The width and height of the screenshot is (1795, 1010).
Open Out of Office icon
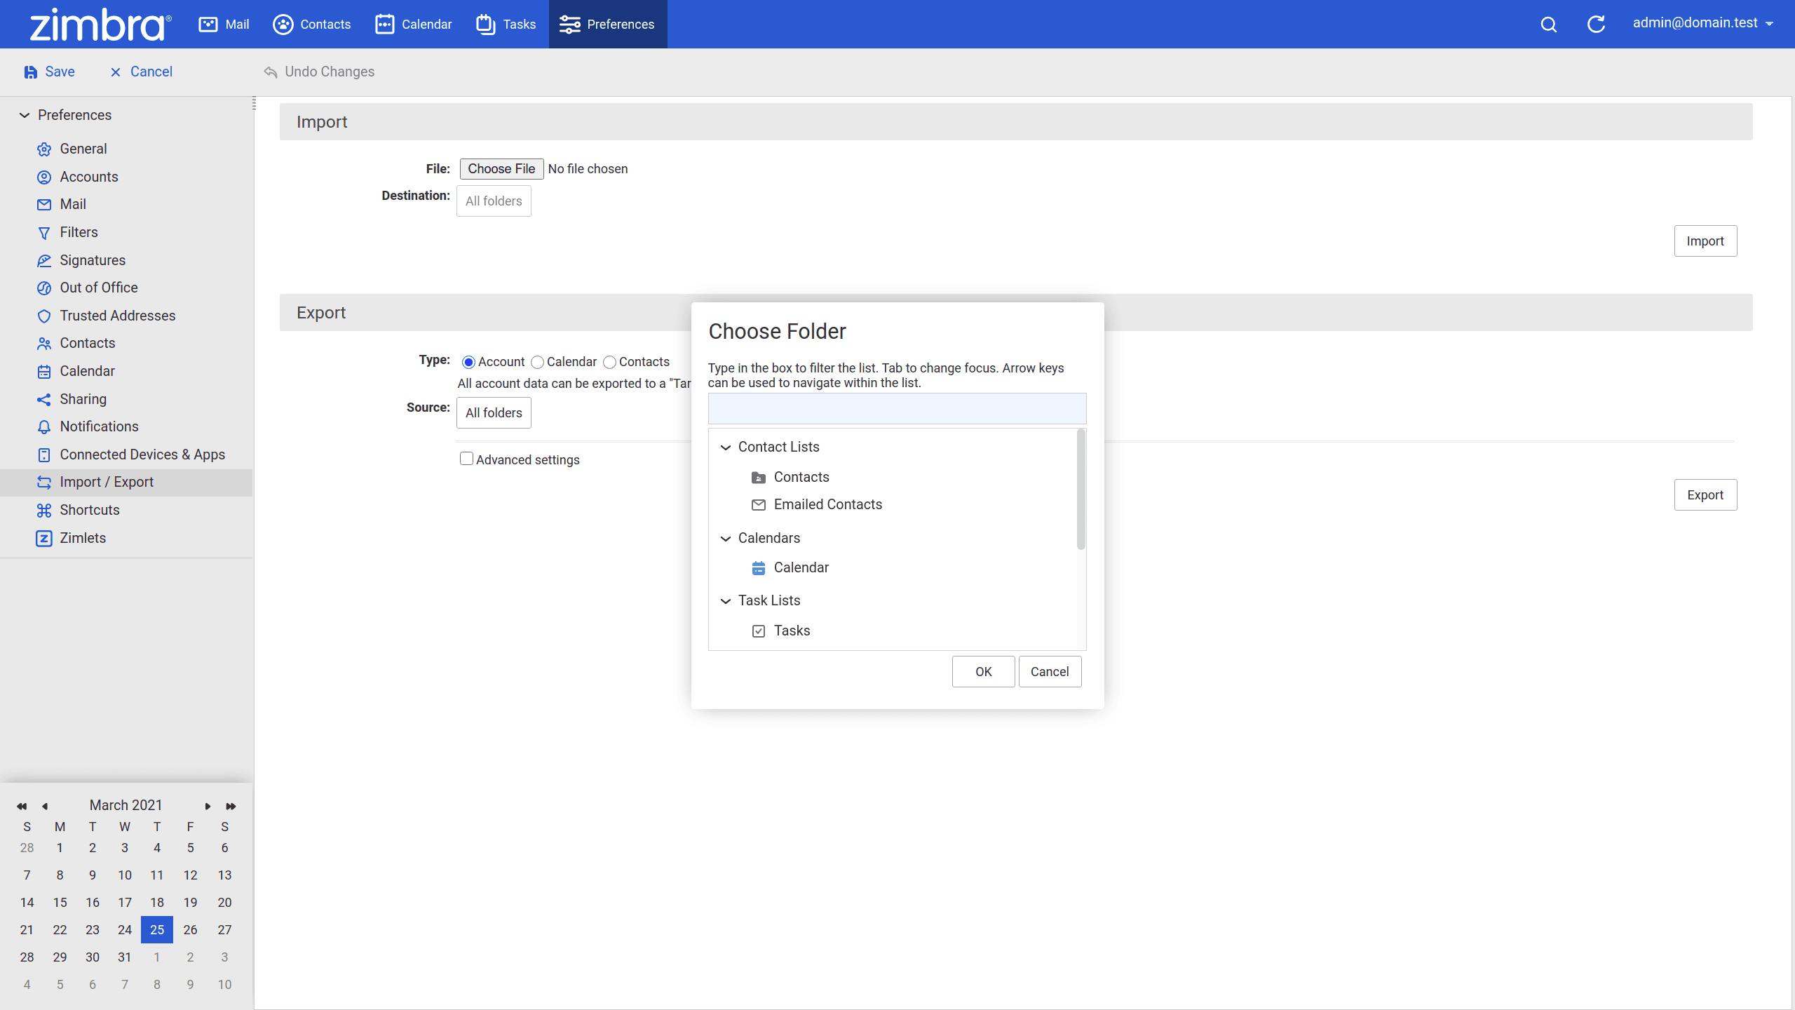pyautogui.click(x=44, y=288)
